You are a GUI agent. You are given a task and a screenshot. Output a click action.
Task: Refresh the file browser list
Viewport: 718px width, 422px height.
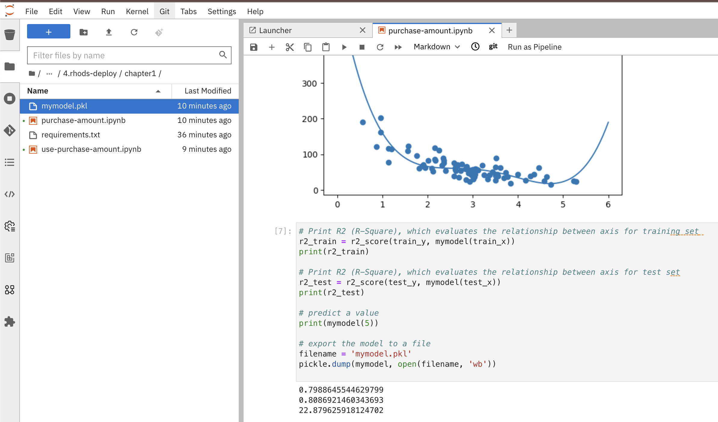click(x=134, y=32)
